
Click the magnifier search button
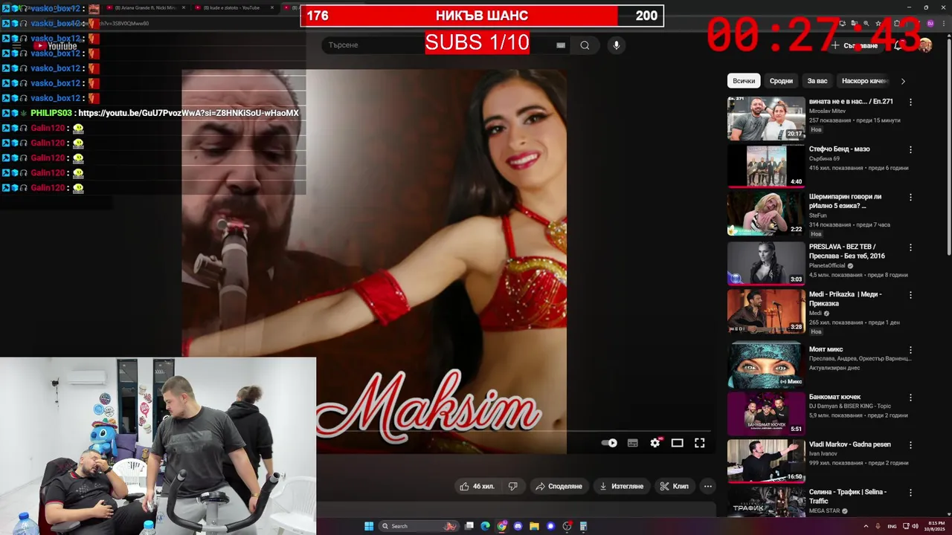click(x=585, y=45)
